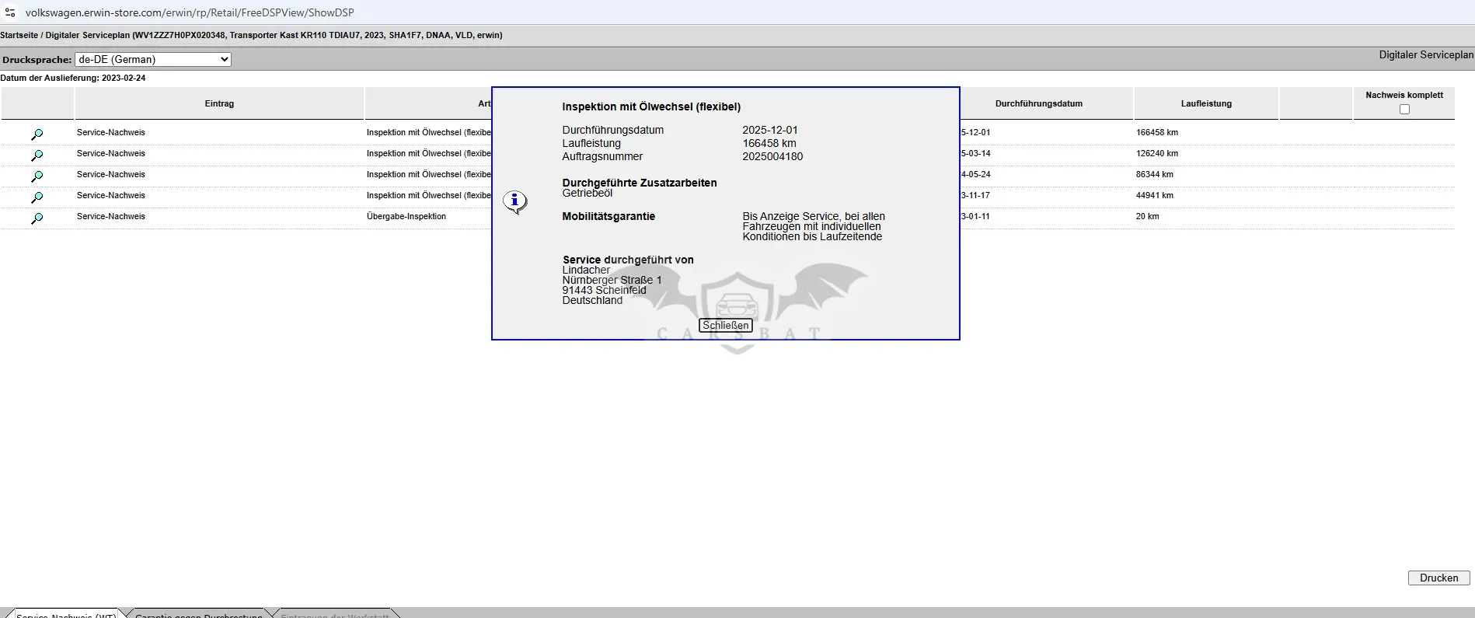Image resolution: width=1475 pixels, height=618 pixels.
Task: Go to Startseite via breadcrumb
Action: click(x=19, y=35)
